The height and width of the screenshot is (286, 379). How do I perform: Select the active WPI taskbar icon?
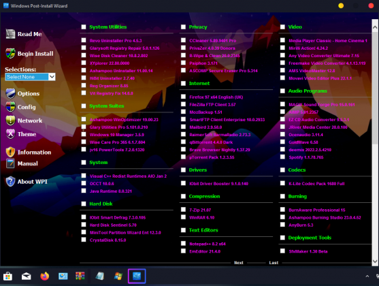pyautogui.click(x=137, y=276)
